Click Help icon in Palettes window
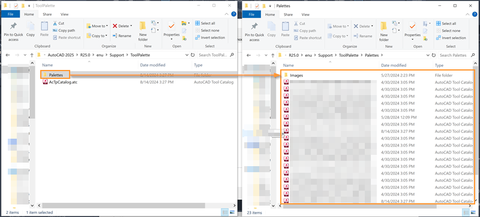The image size is (480, 217). (475, 14)
